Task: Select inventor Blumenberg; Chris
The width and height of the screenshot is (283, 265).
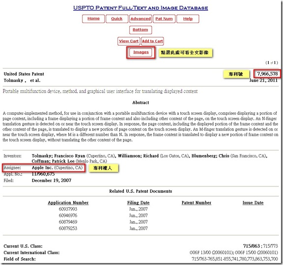Action: pos(210,156)
